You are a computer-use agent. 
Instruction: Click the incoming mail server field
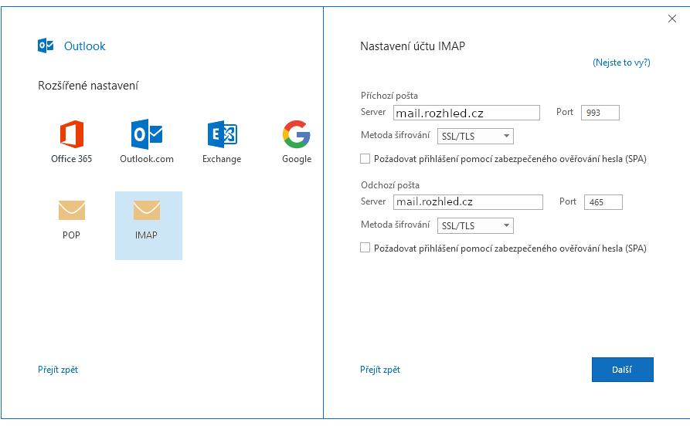[x=466, y=113]
